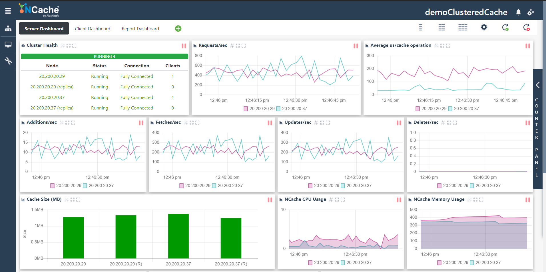Toggle 20.200.20.29 legend swatch in NCache CPU Usage
Image resolution: width=546 pixels, height=272 pixels.
[310, 263]
